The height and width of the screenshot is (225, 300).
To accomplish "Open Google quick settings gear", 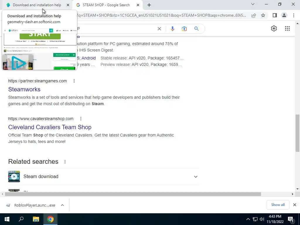I will click(274, 28).
